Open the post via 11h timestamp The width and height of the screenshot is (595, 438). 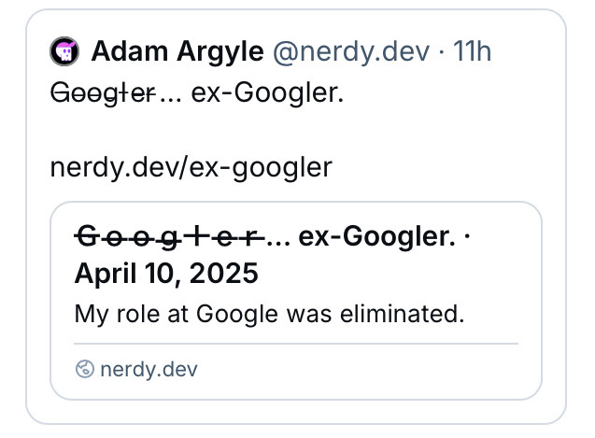(x=472, y=51)
